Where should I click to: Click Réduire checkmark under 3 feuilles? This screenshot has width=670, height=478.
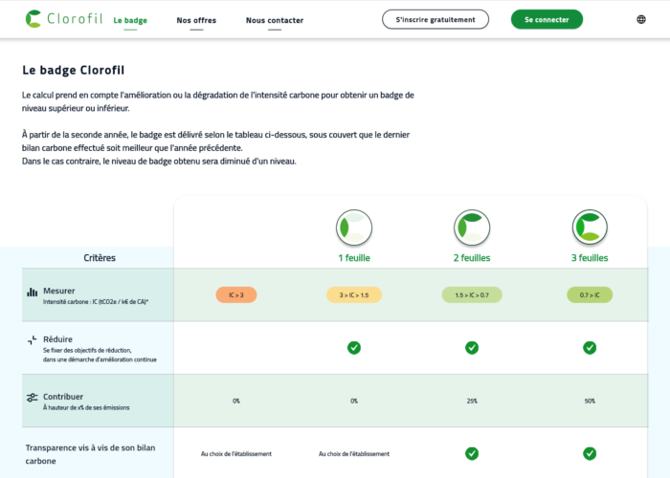click(x=590, y=348)
